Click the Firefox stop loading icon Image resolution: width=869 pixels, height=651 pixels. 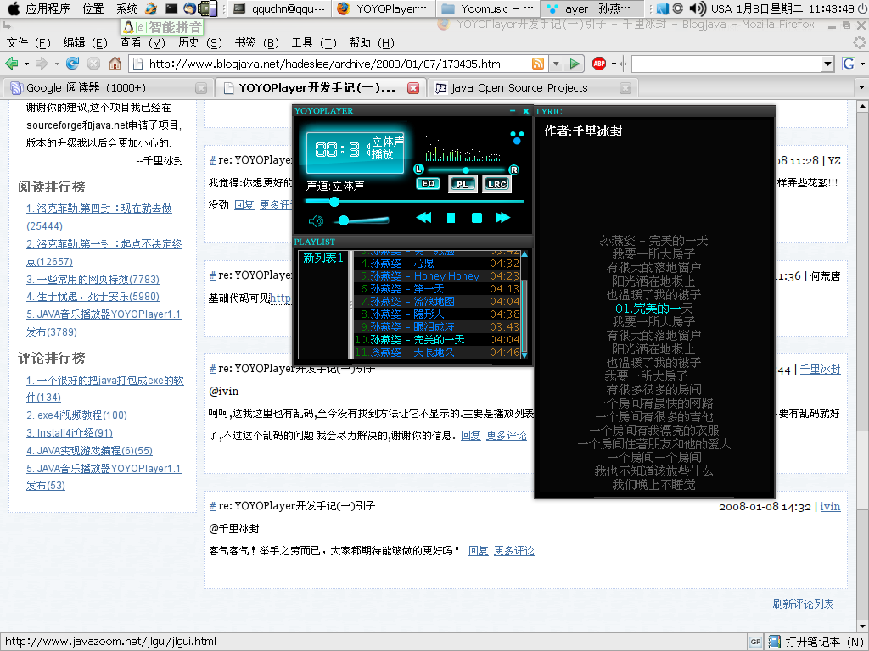(93, 64)
